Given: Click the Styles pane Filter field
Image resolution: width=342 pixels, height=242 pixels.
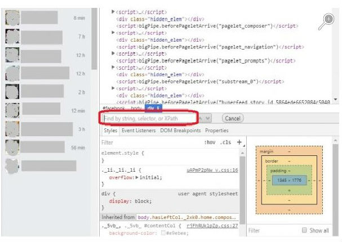Looking at the screenshot, I should point(152,142).
